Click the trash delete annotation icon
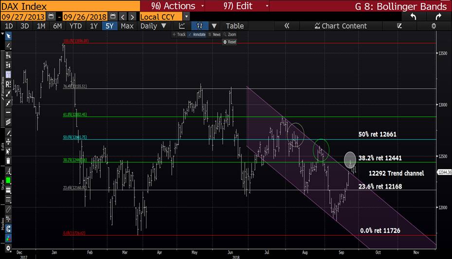The height and width of the screenshot is (259, 452). tap(8, 161)
